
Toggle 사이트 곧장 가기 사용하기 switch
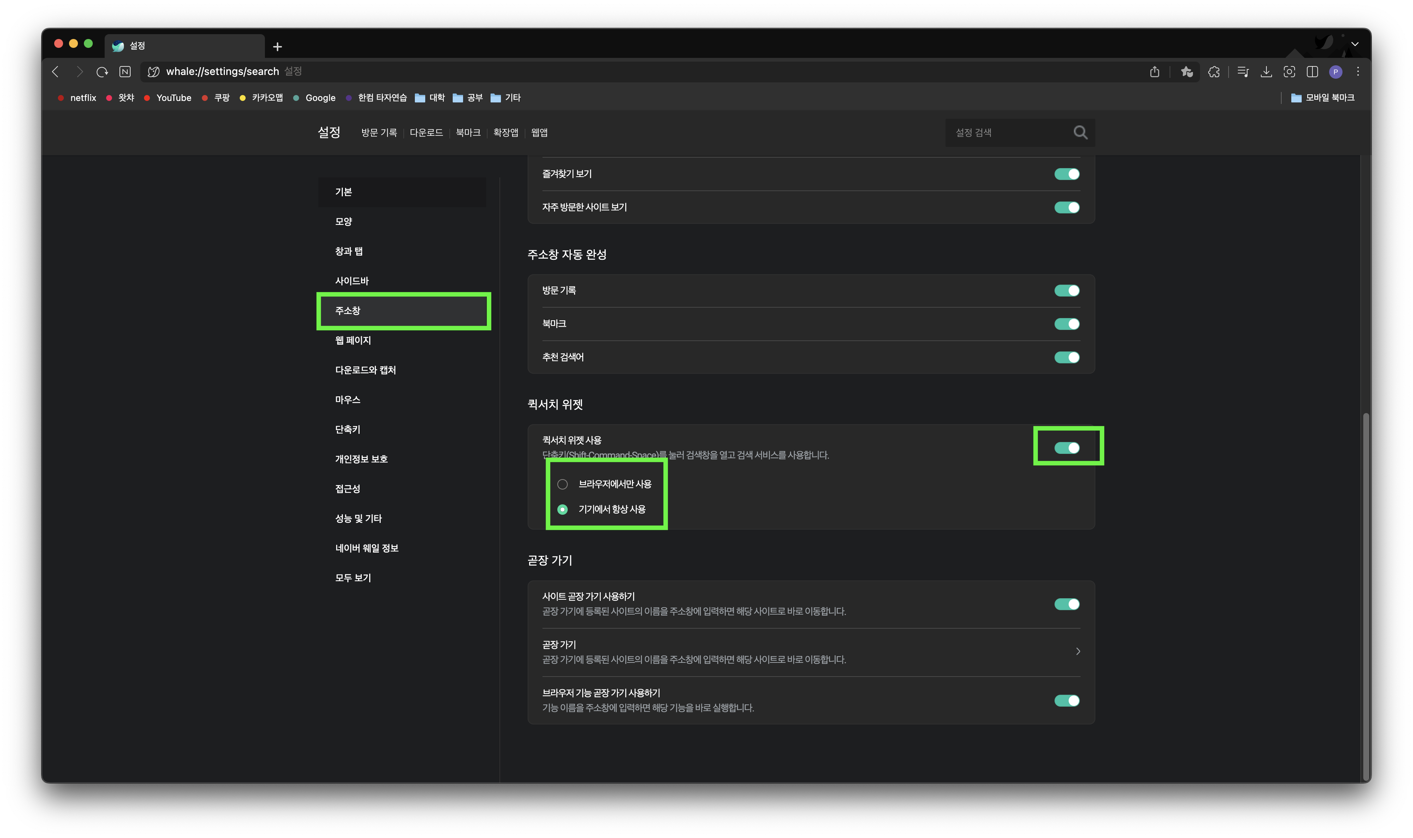click(1066, 604)
